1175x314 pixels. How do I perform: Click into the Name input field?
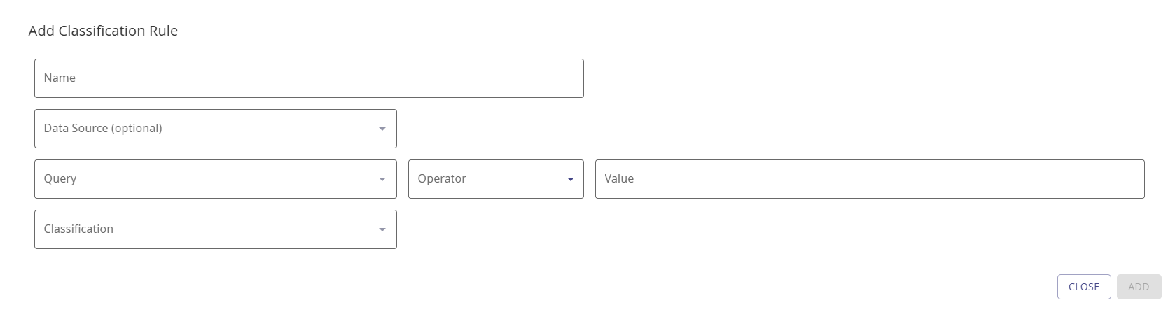(x=308, y=78)
